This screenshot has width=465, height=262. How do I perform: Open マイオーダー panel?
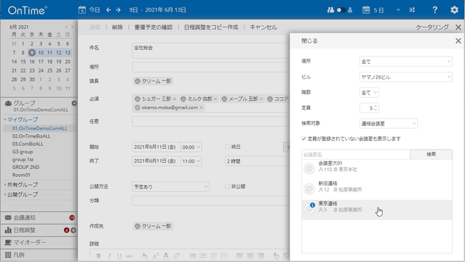coord(39,243)
